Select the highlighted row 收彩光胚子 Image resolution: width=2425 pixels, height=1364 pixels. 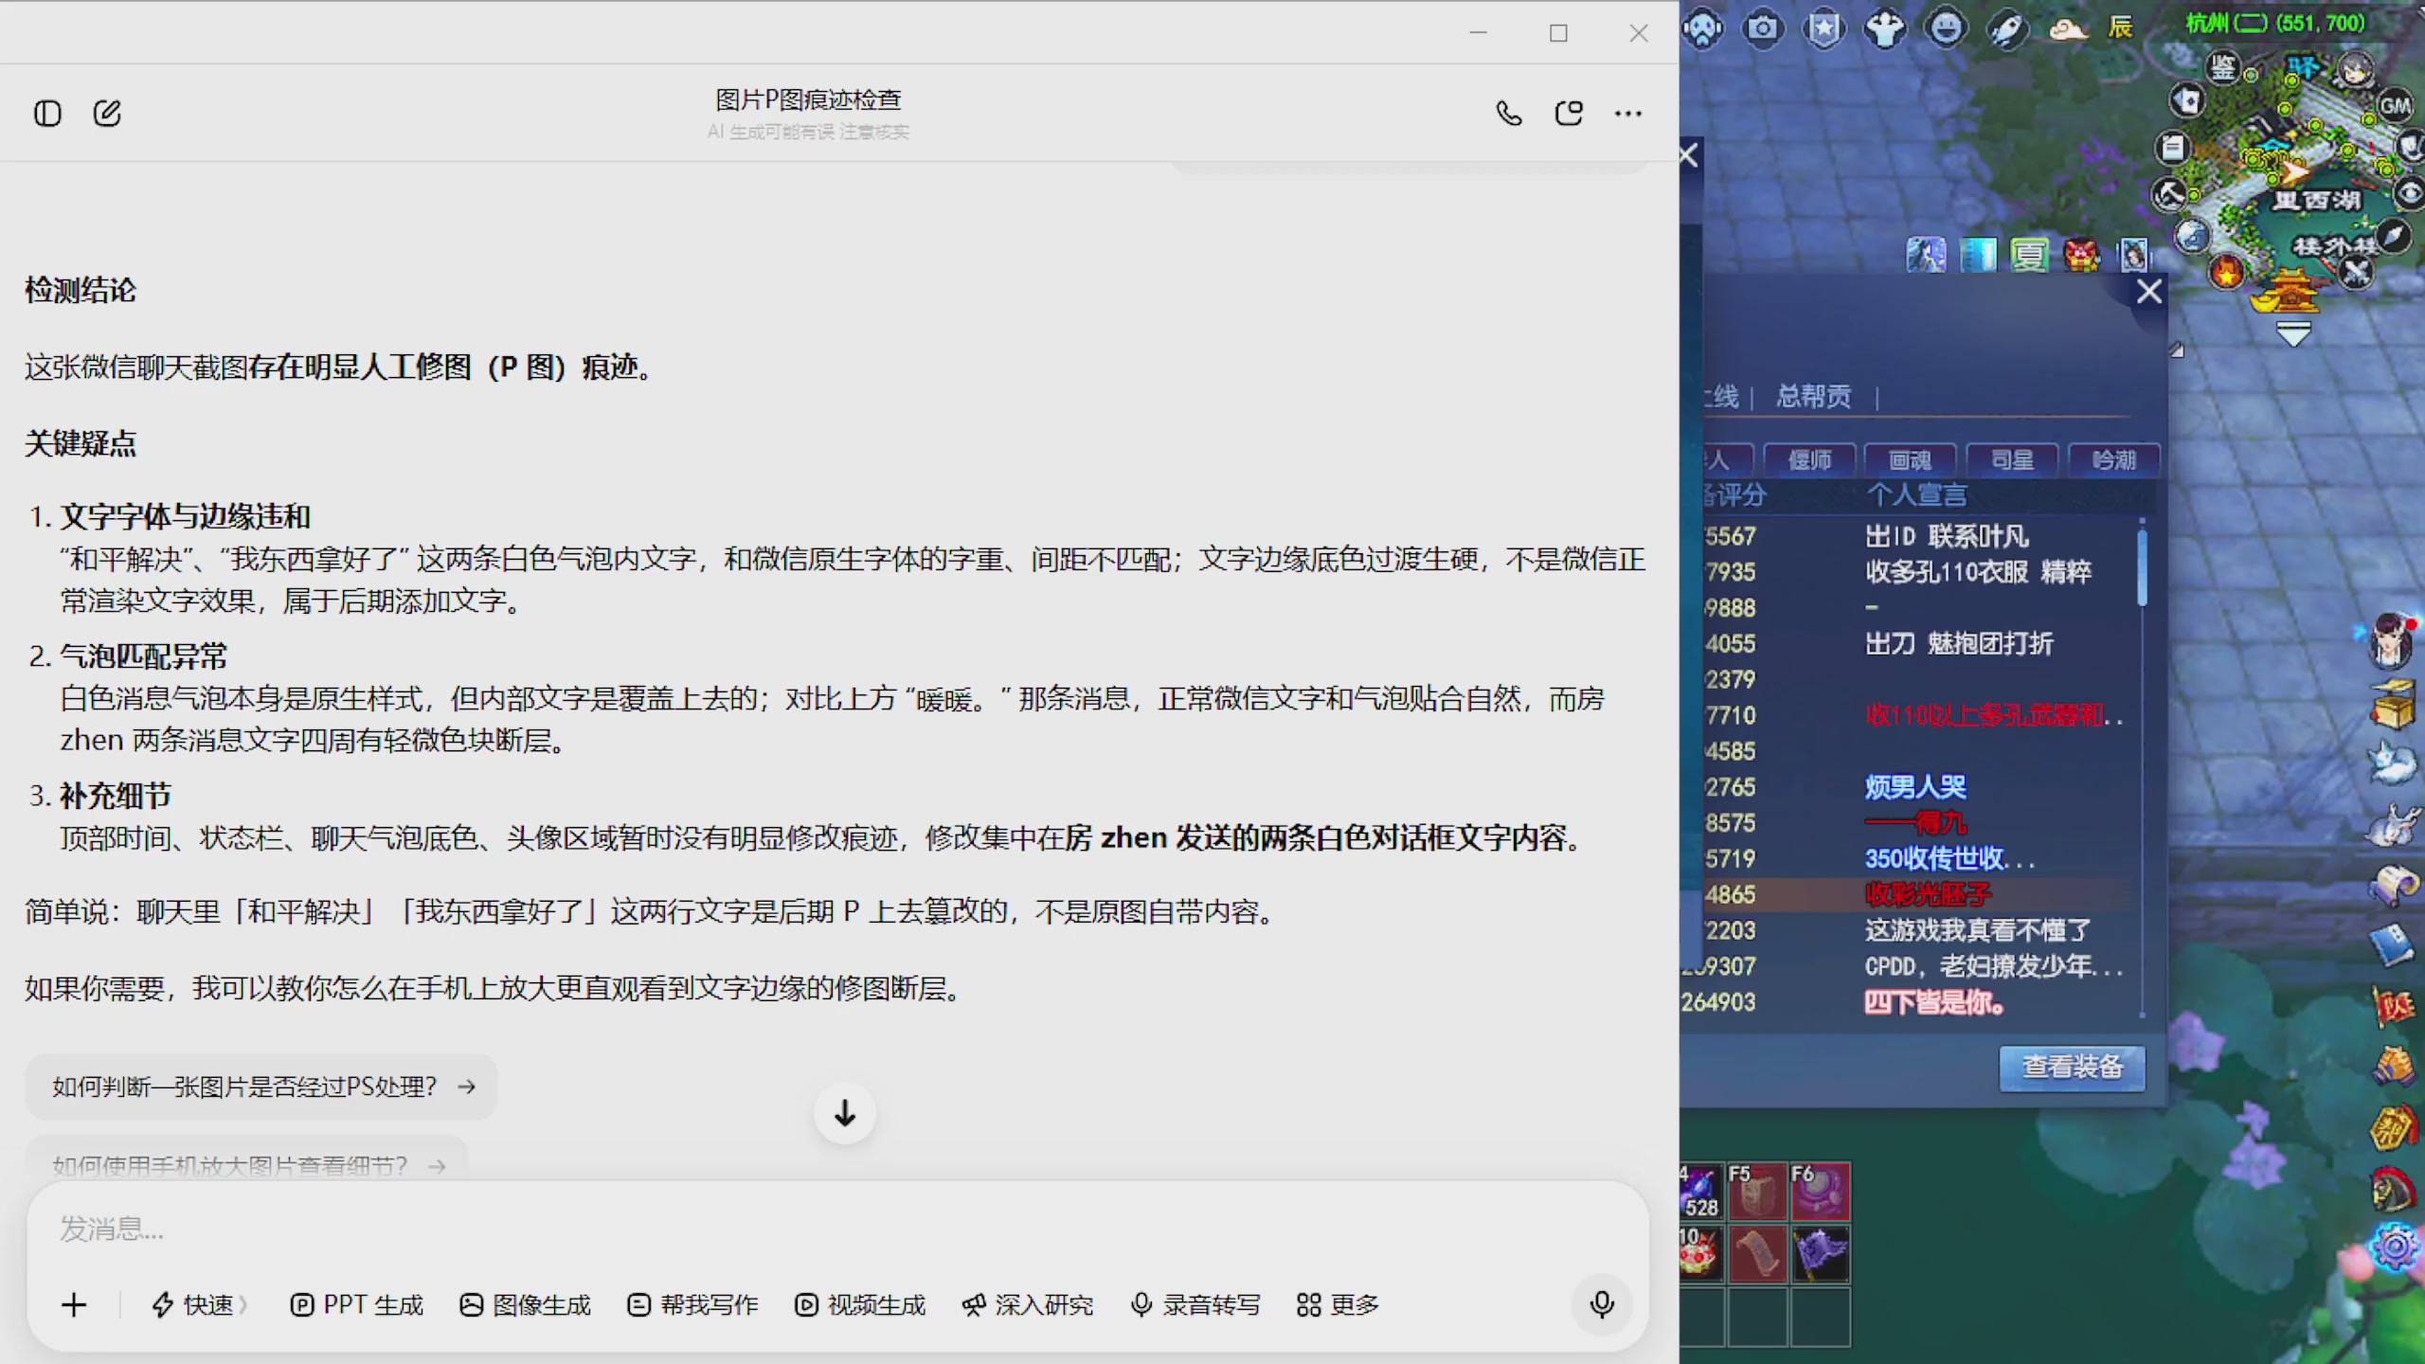1918,894
